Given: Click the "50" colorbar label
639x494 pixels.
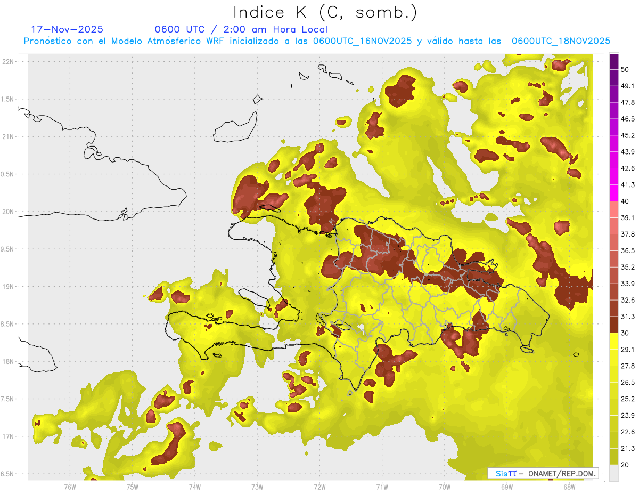Looking at the screenshot, I should (625, 69).
